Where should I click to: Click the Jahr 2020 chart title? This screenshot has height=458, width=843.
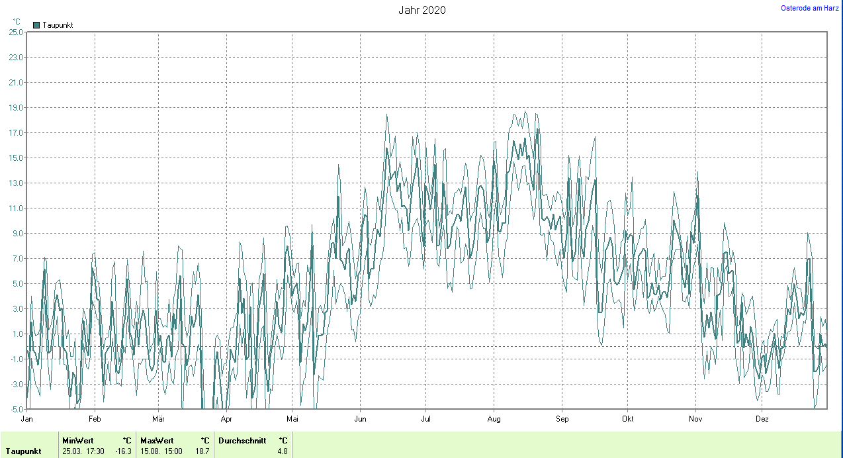(x=421, y=10)
